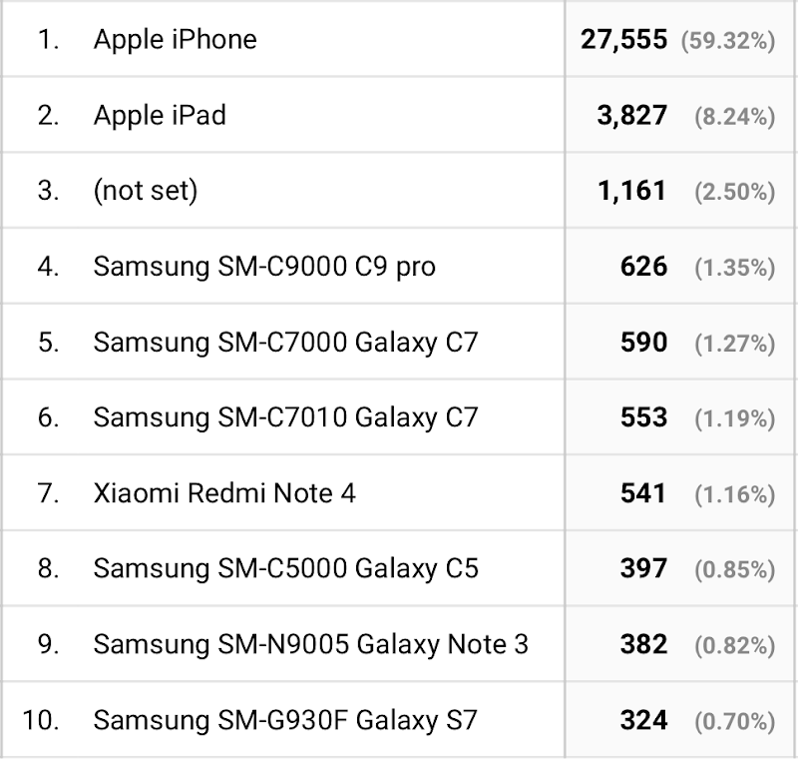This screenshot has height=761, width=798.
Task: Click the (not set) device entry
Action: 146,191
